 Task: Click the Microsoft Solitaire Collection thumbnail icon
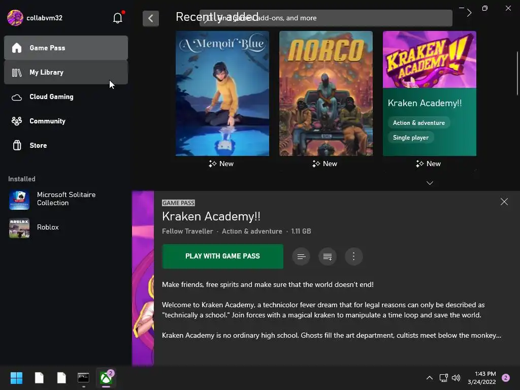(x=19, y=200)
